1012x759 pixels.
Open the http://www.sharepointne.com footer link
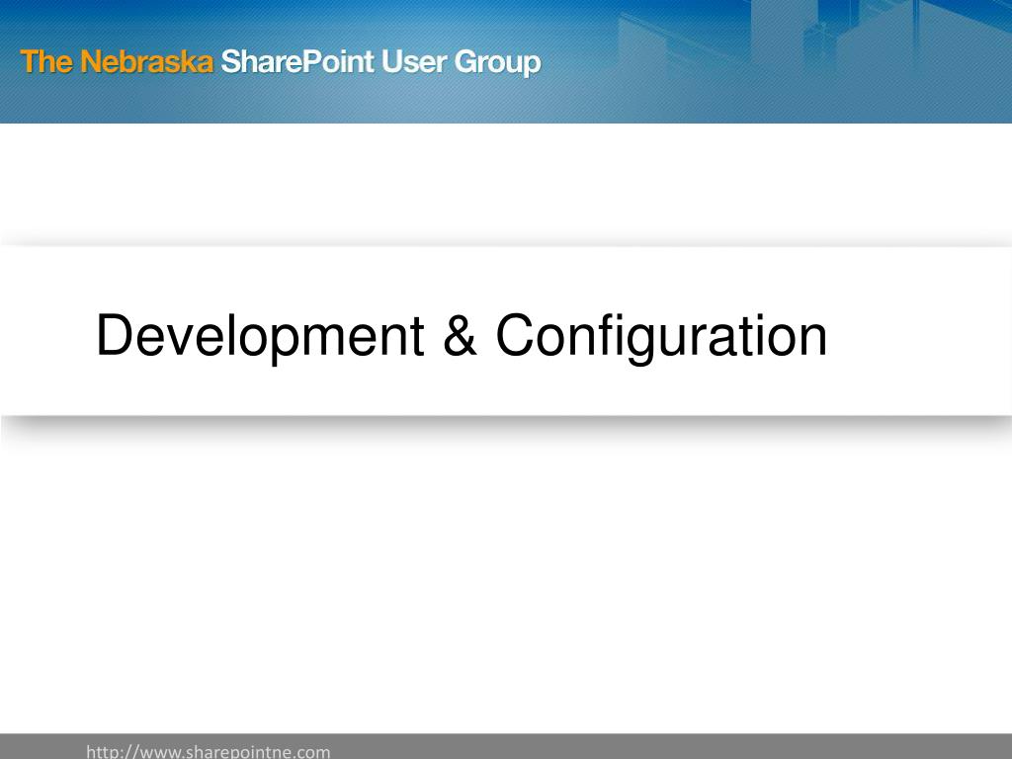point(208,751)
